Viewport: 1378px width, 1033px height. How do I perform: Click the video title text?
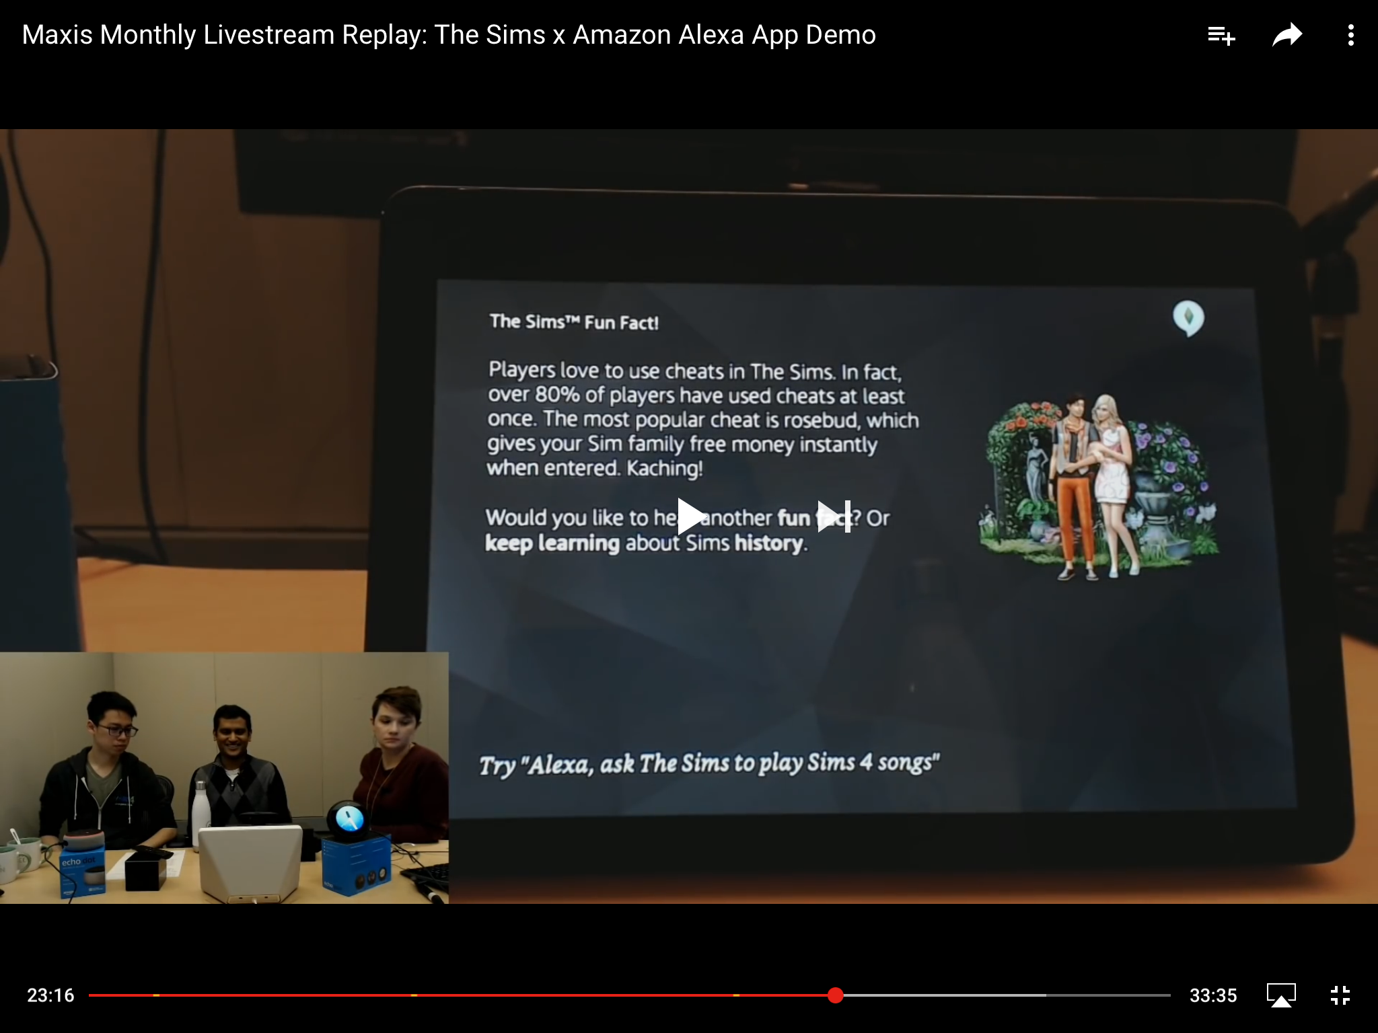449,35
